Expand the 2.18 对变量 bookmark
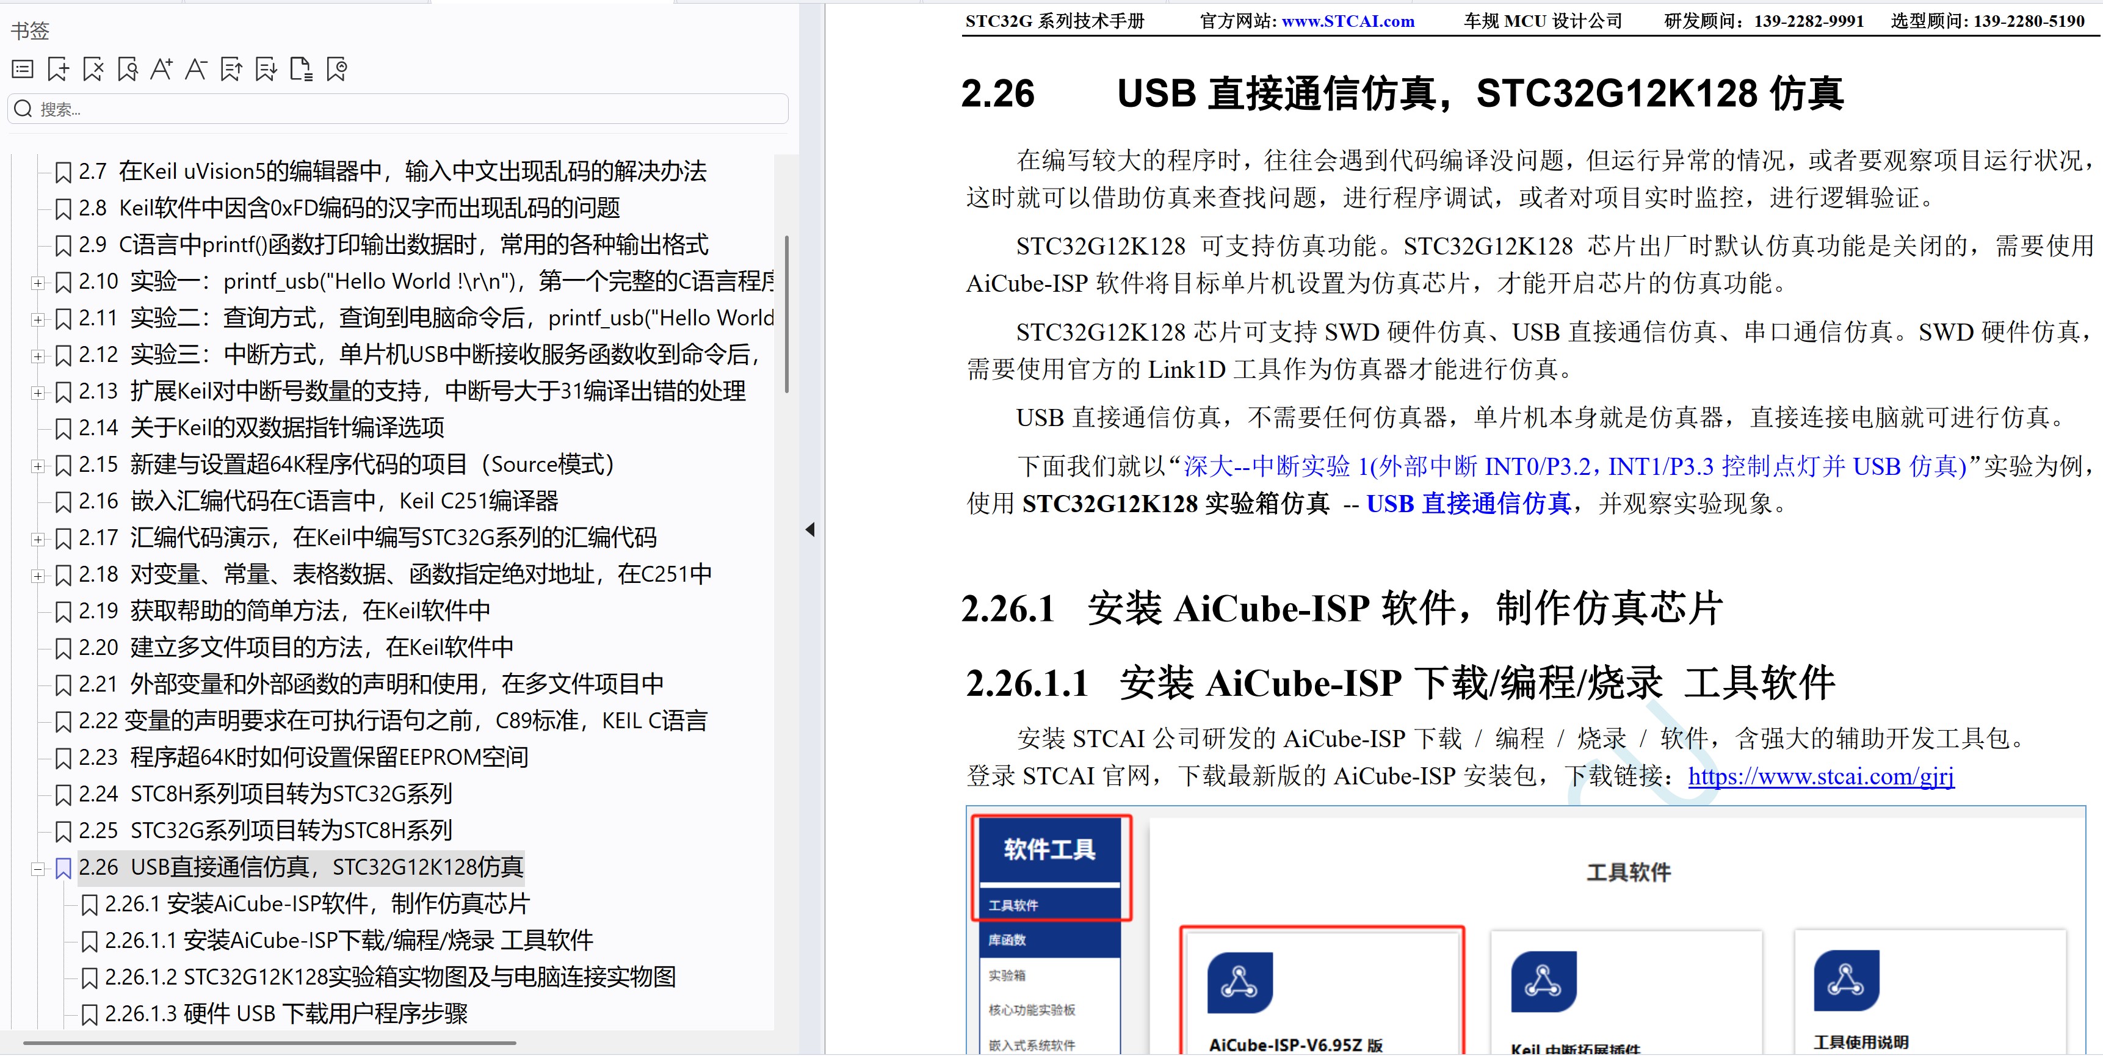 38,576
